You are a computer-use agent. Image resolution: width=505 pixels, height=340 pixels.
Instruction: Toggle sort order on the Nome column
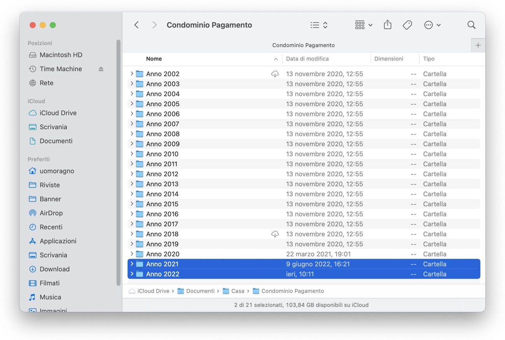click(154, 59)
